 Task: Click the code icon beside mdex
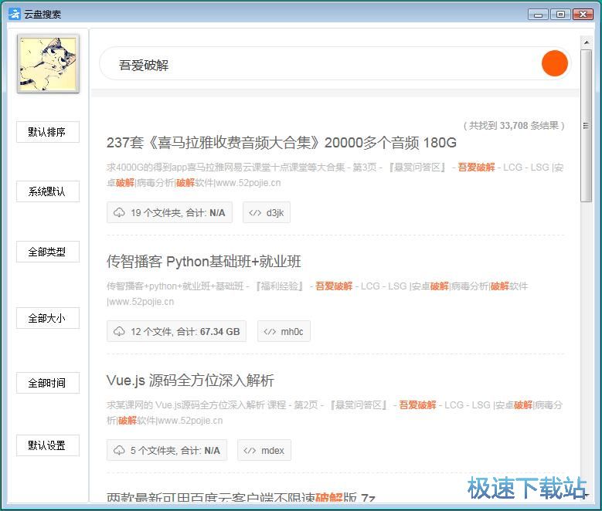(250, 451)
